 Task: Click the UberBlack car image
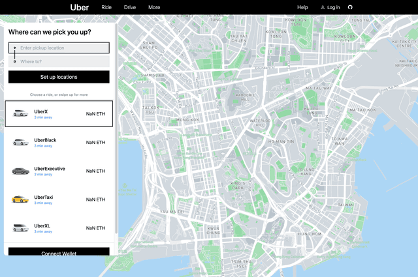[20, 142]
